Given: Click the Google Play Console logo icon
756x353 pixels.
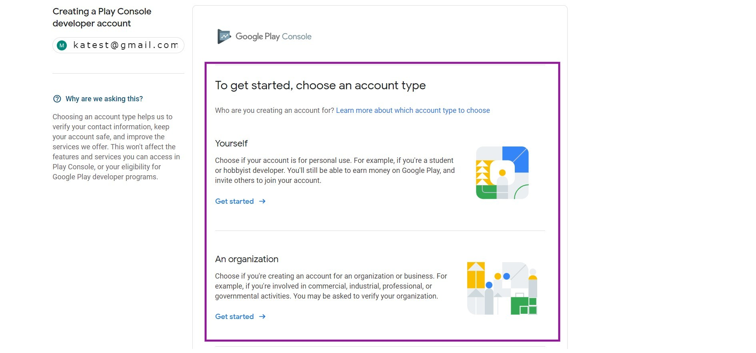Looking at the screenshot, I should pos(224,36).
